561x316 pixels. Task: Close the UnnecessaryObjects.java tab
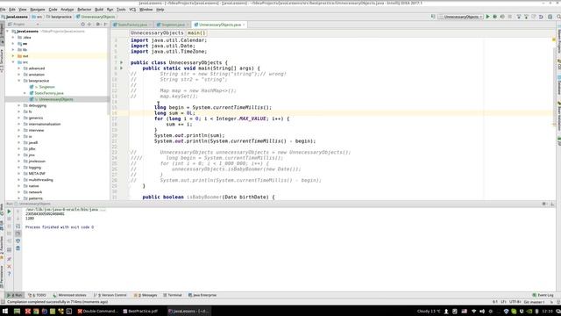click(x=244, y=25)
